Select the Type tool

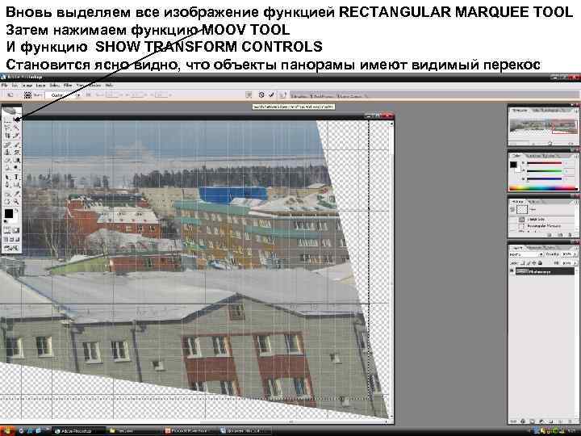[16, 177]
